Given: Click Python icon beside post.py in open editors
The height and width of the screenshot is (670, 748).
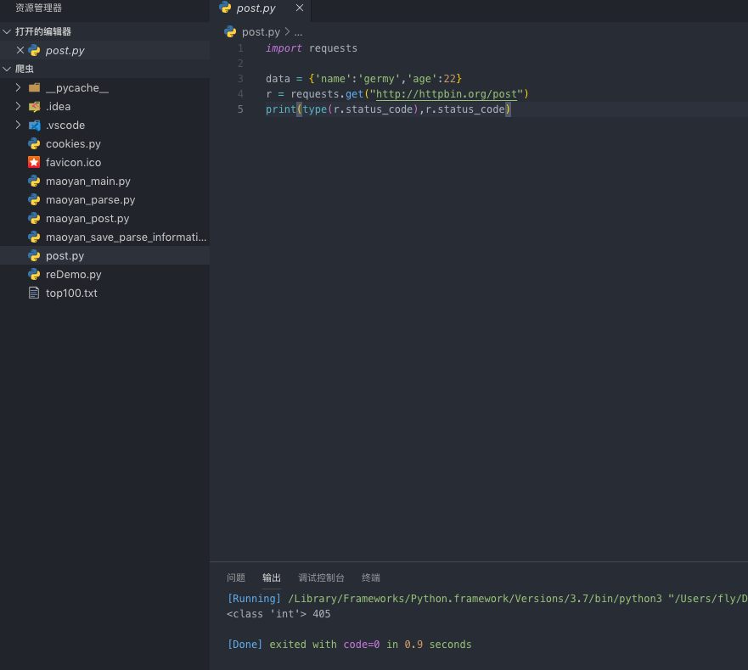Looking at the screenshot, I should pyautogui.click(x=34, y=51).
